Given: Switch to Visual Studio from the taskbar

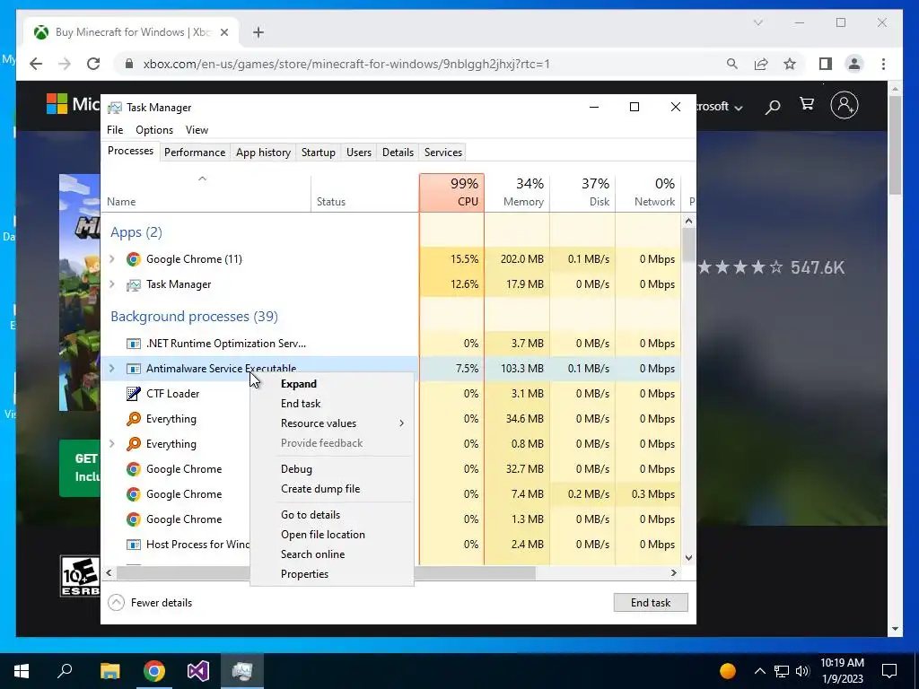Looking at the screenshot, I should [x=198, y=671].
